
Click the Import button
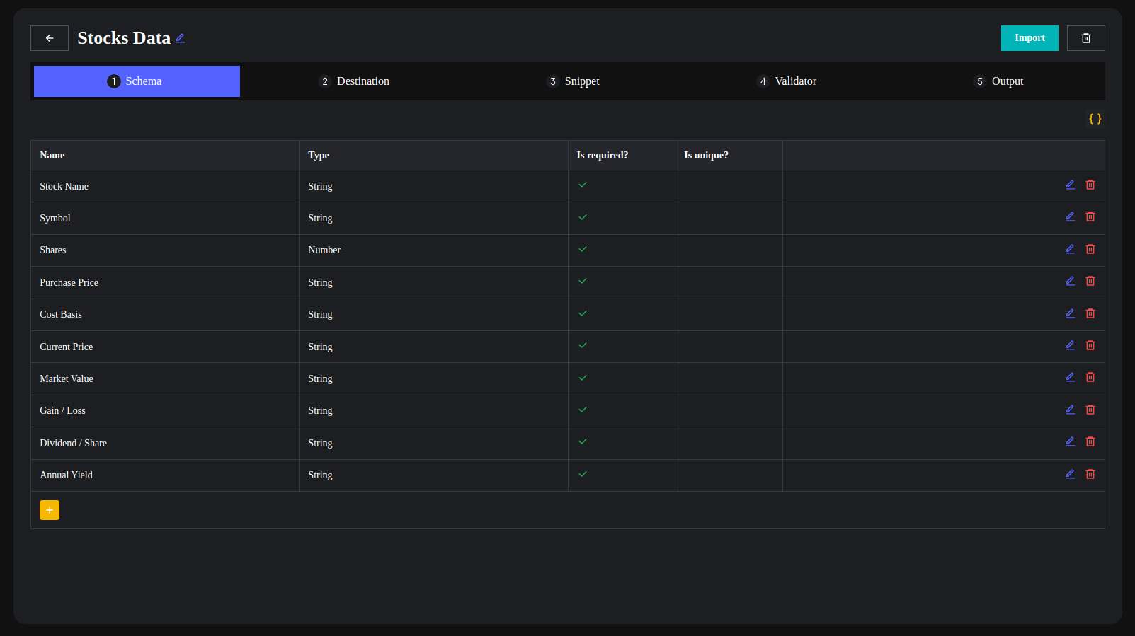(x=1030, y=38)
